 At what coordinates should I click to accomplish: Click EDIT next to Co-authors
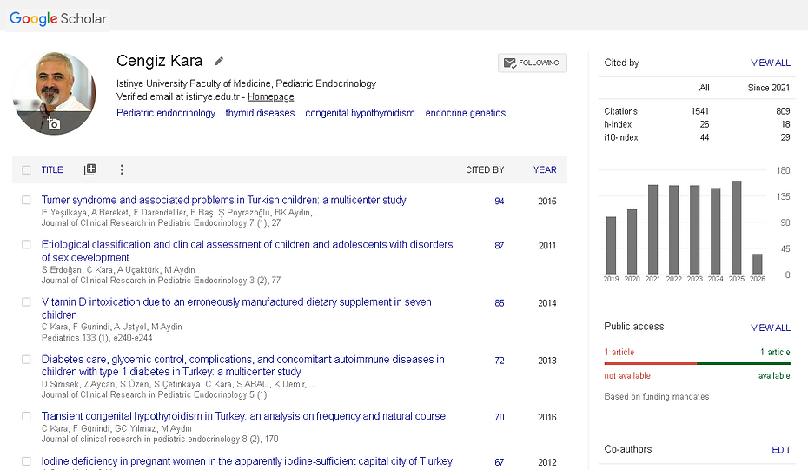point(781,450)
